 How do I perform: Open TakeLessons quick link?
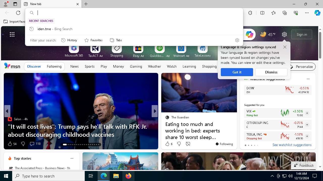202,51
